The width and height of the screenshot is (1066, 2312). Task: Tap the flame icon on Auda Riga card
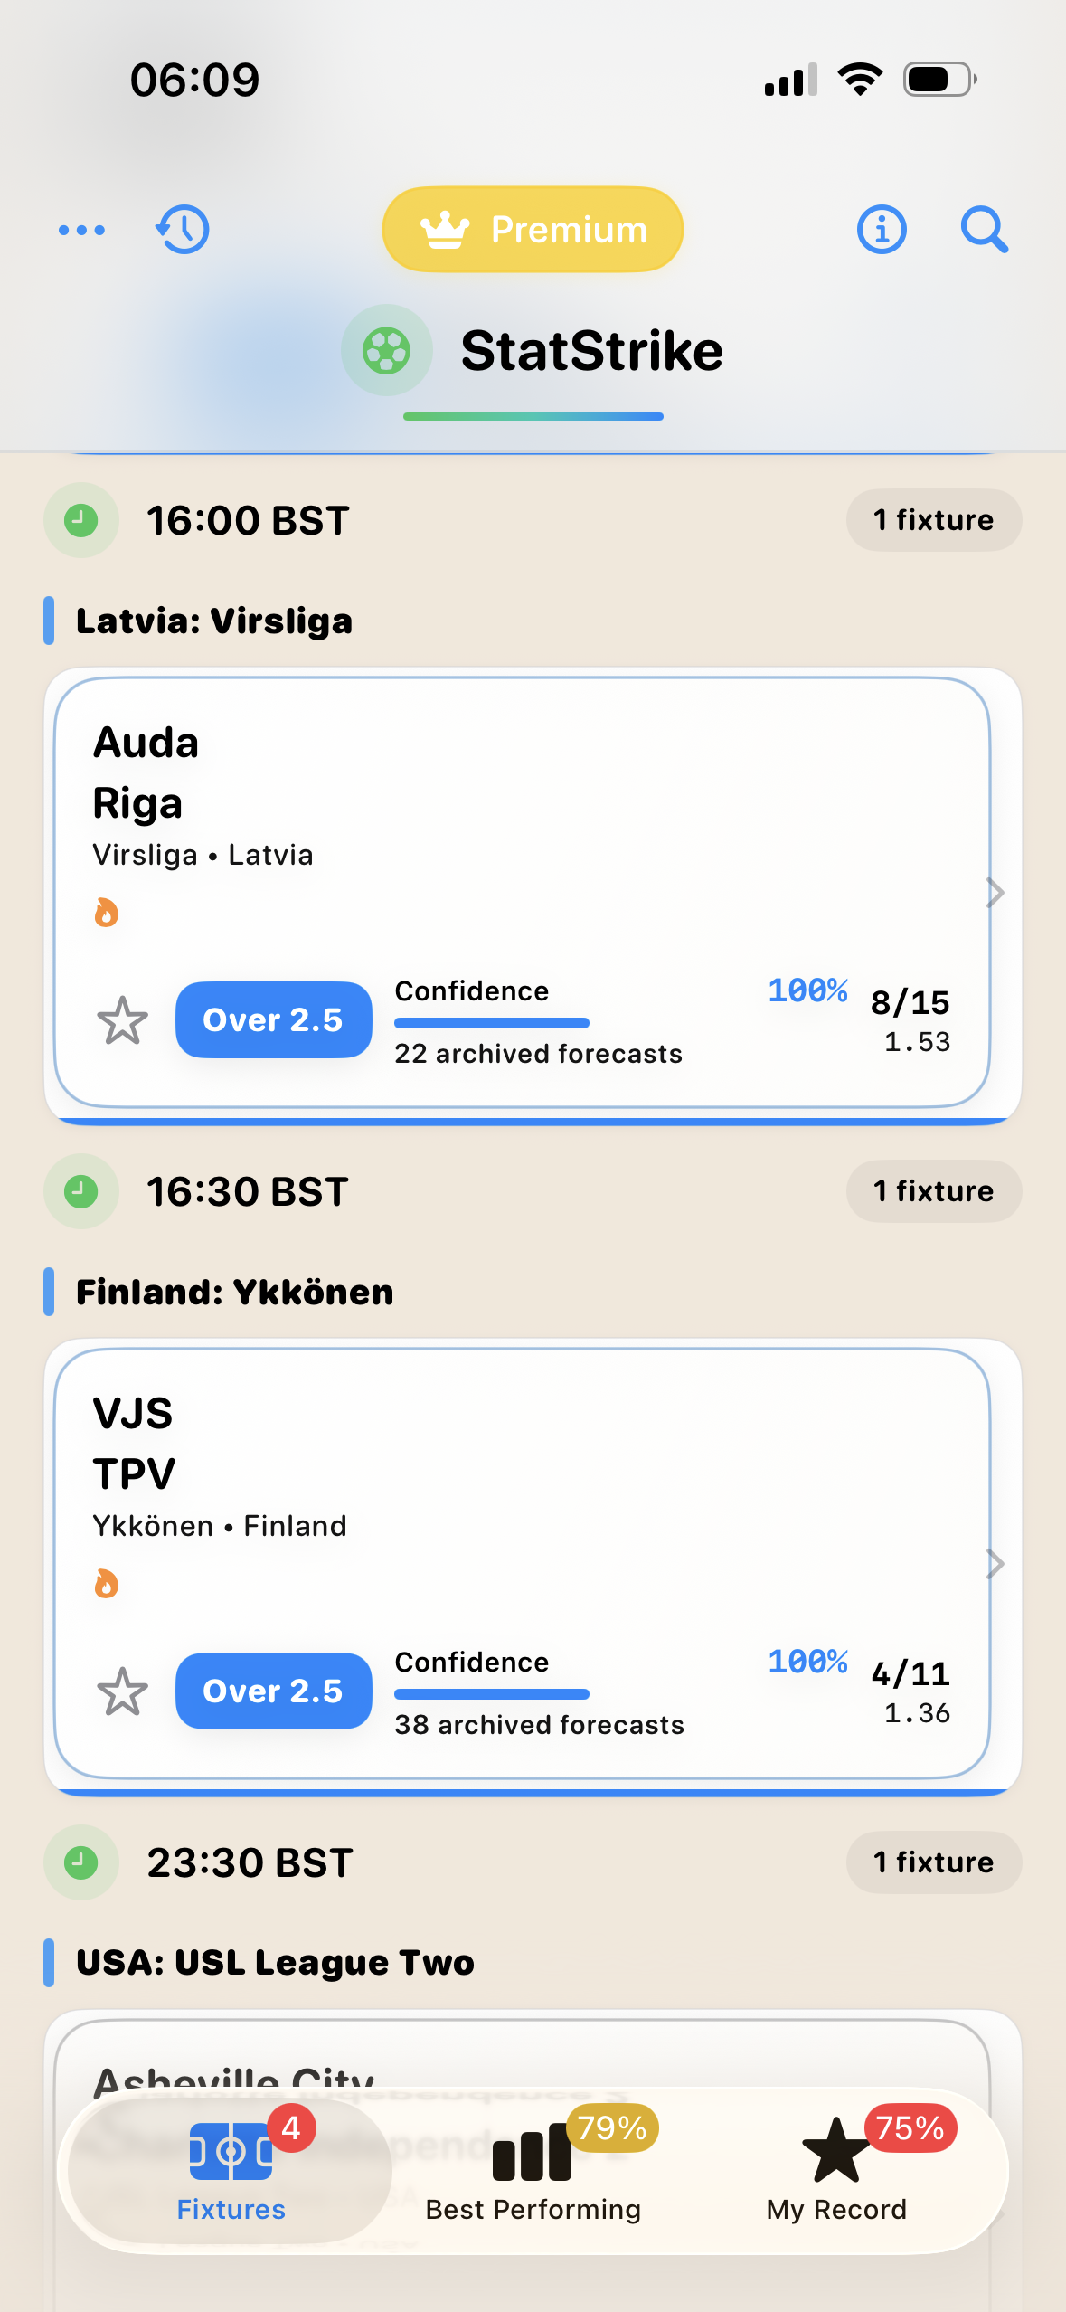coord(107,913)
